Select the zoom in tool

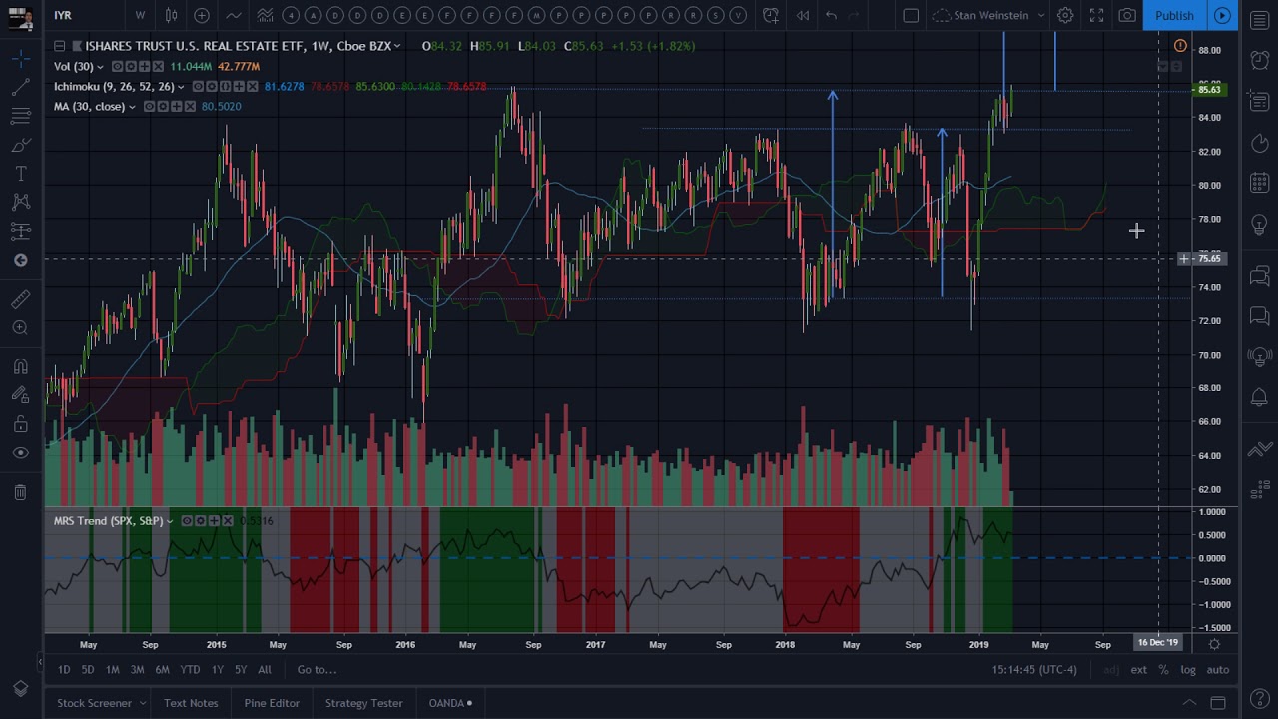click(x=20, y=328)
